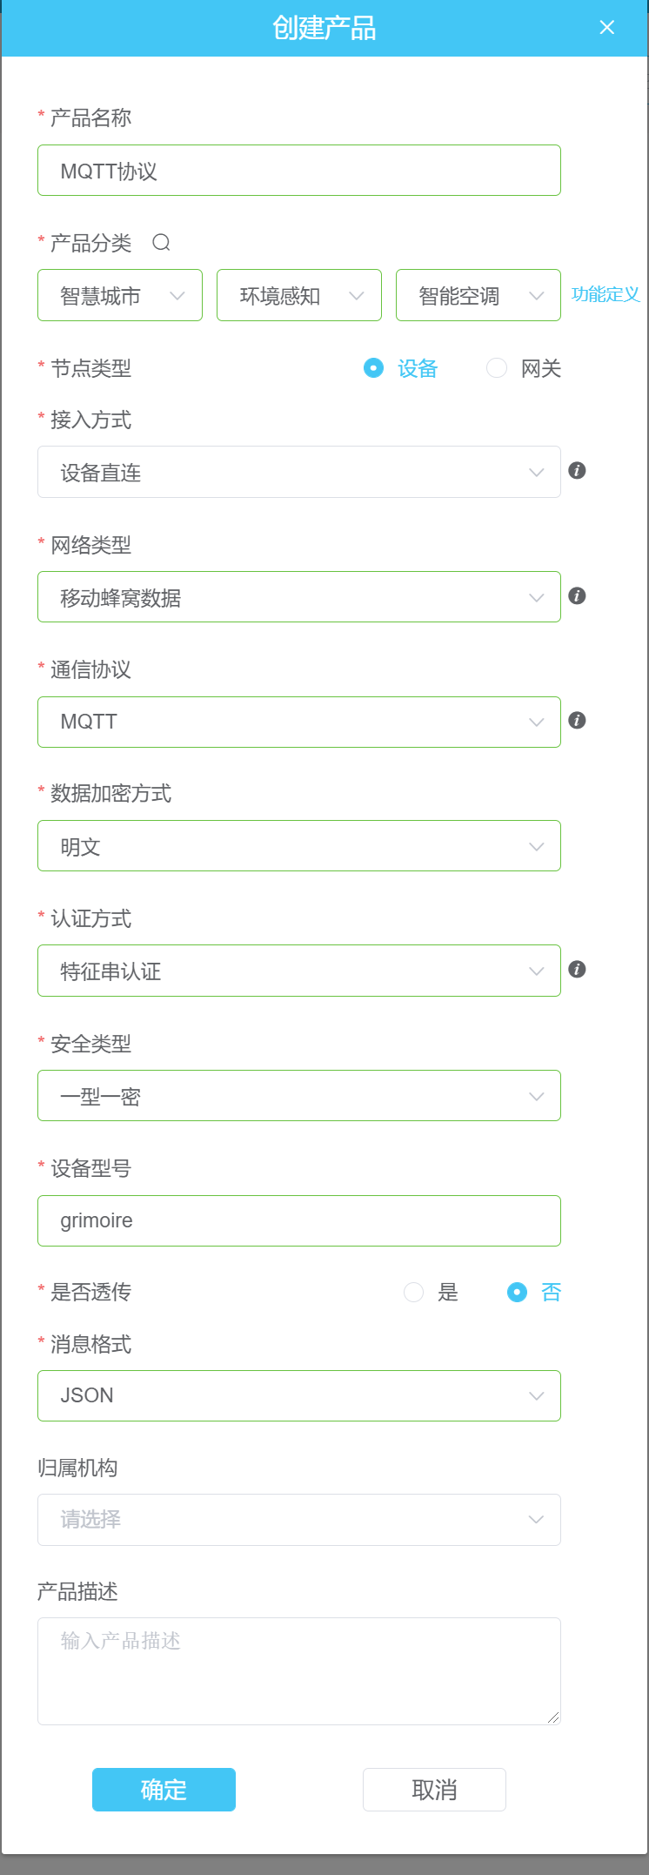This screenshot has height=1875, width=649.
Task: Open the 消息格式 dropdown showing JSON
Action: [x=298, y=1395]
